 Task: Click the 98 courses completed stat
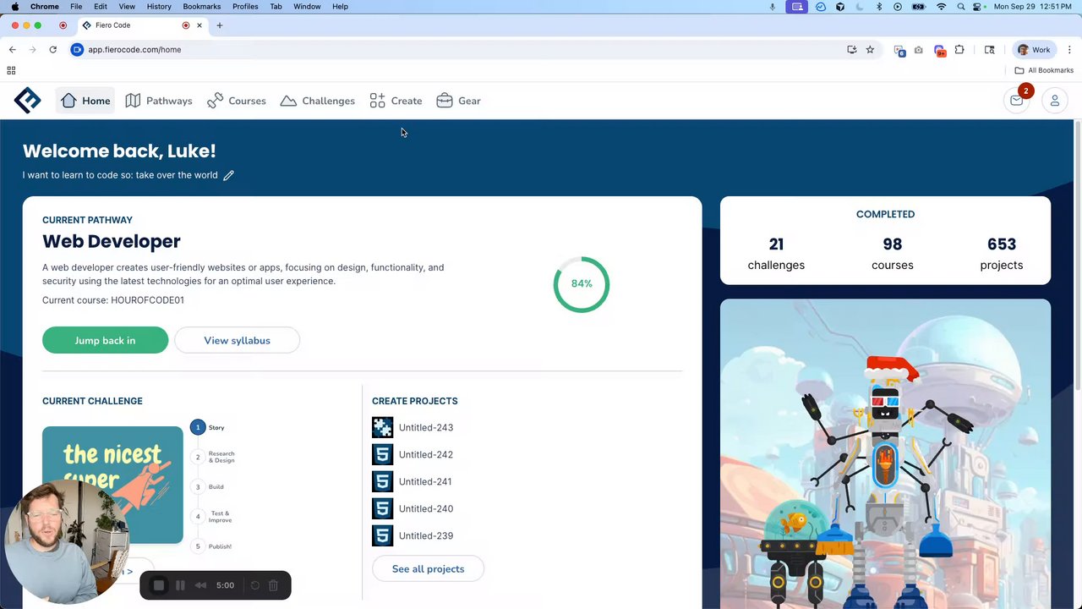[x=893, y=254]
